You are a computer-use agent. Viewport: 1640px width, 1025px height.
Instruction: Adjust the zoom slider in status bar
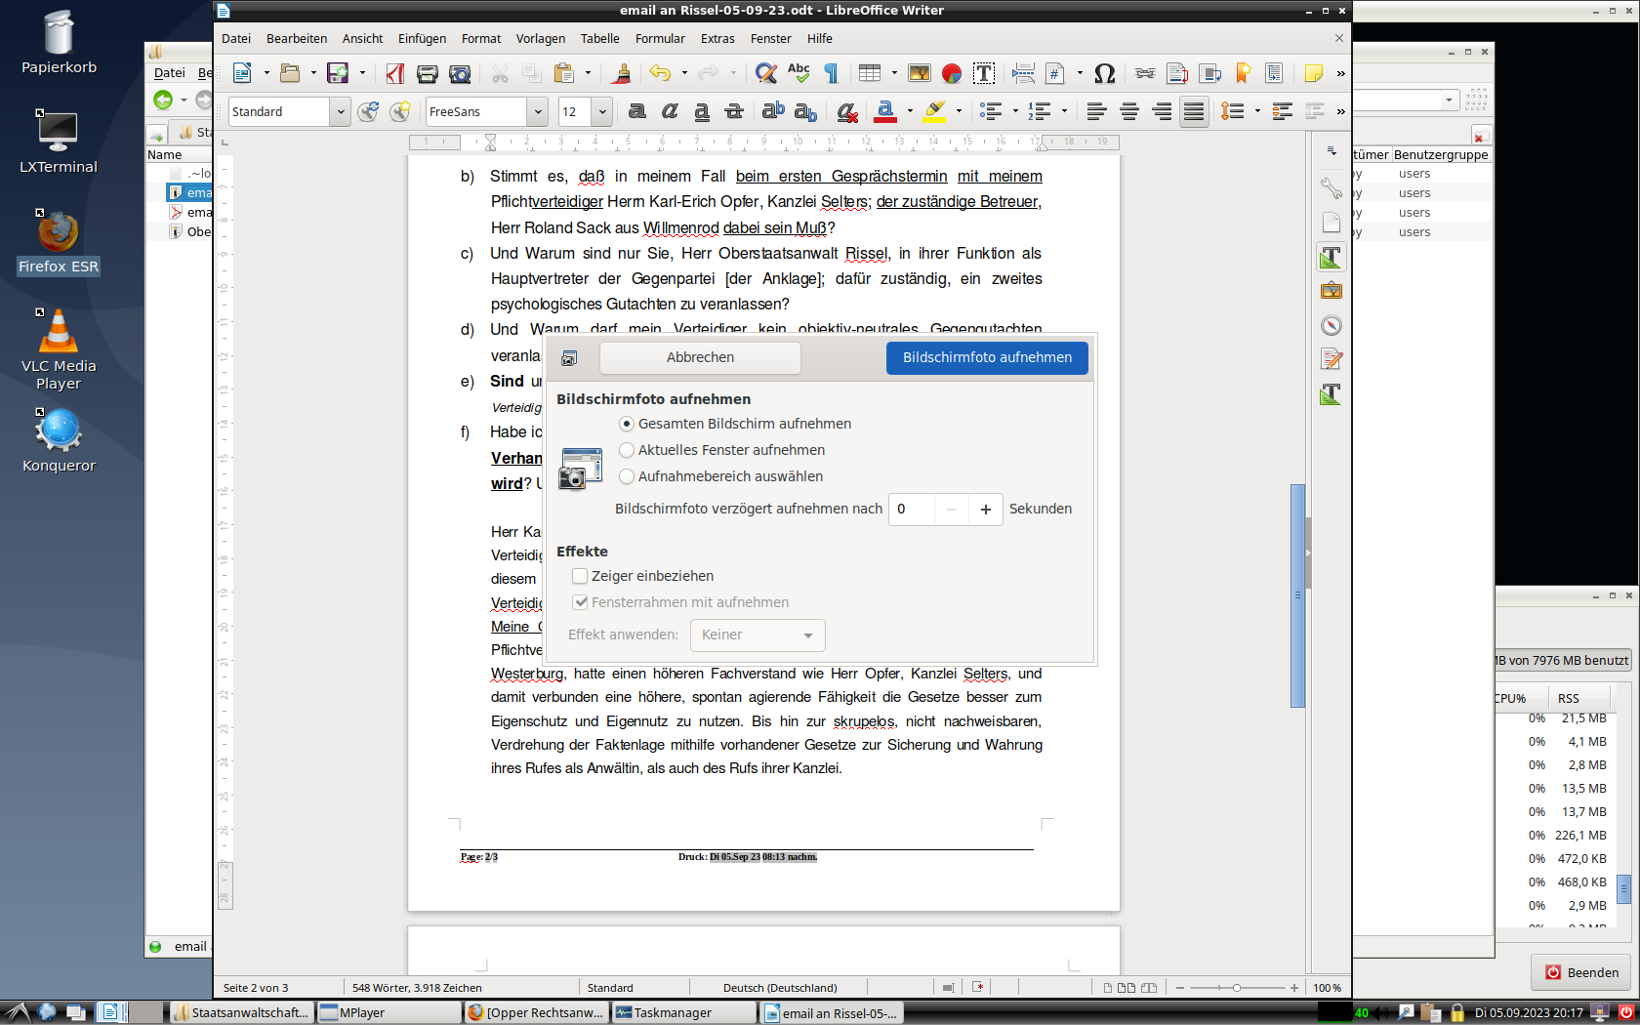[1237, 988]
